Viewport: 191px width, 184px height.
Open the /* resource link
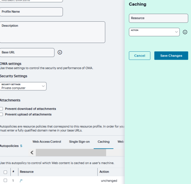coord(21,181)
